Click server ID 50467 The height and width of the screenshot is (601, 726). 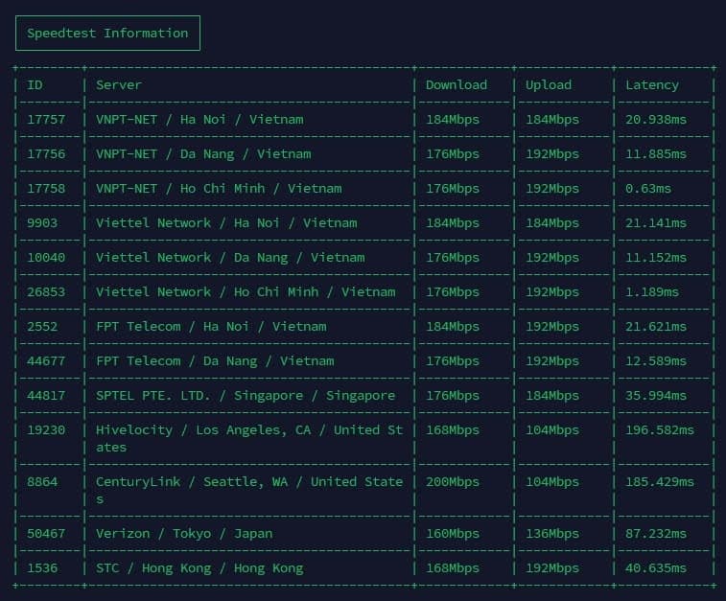click(46, 534)
